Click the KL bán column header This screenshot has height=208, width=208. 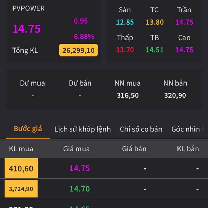click(188, 149)
